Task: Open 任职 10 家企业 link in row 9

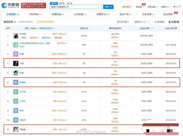Action: pos(59,111)
